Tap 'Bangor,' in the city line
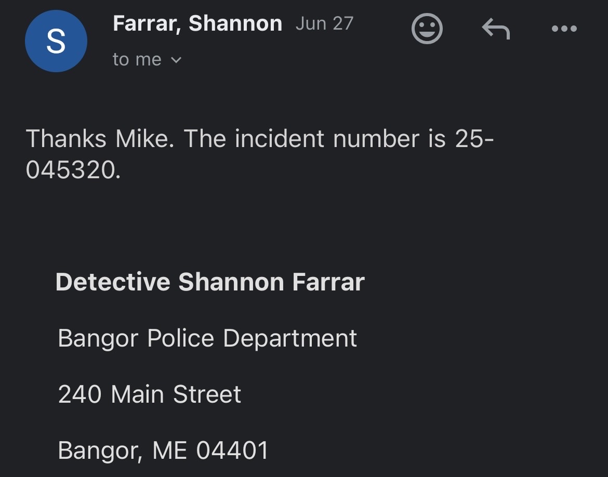The image size is (608, 477). click(x=100, y=451)
